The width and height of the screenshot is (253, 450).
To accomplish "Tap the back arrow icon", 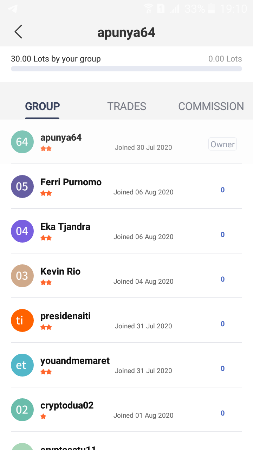I will pos(18,32).
